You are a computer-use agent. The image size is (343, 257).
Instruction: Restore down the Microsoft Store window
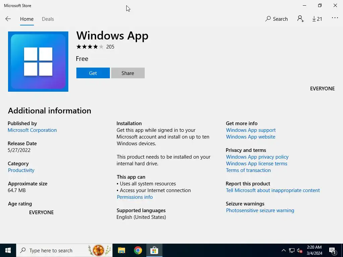point(320,5)
